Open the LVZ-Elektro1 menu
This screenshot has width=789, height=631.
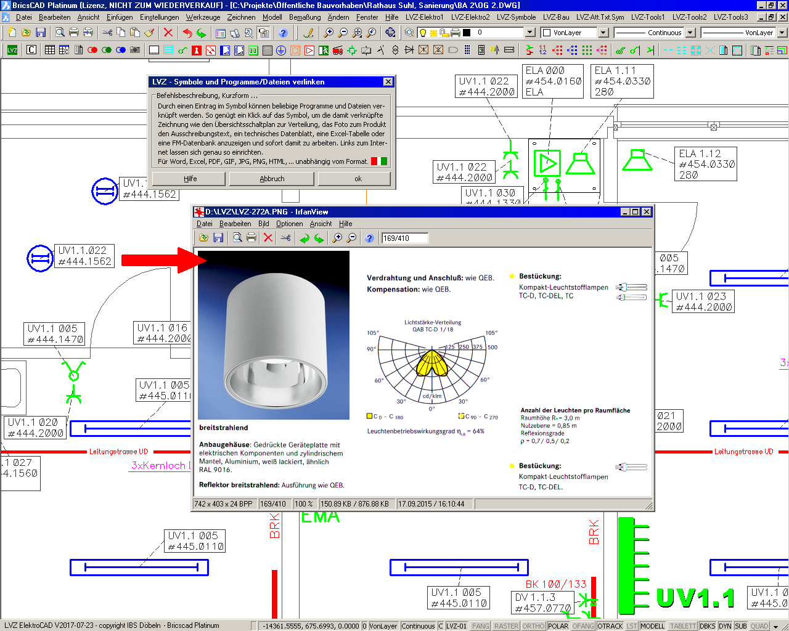point(425,17)
